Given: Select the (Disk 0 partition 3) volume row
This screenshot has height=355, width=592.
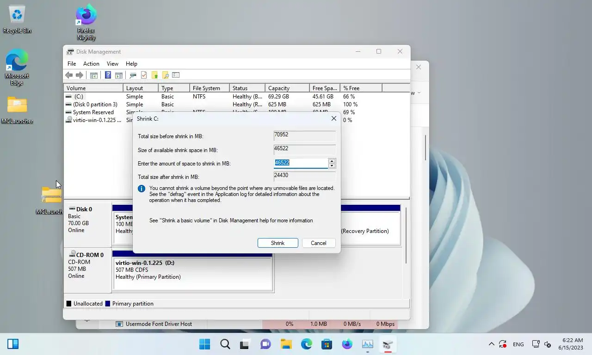Looking at the screenshot, I should 236,104.
